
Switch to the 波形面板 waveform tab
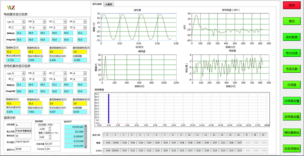[x=97, y=4]
